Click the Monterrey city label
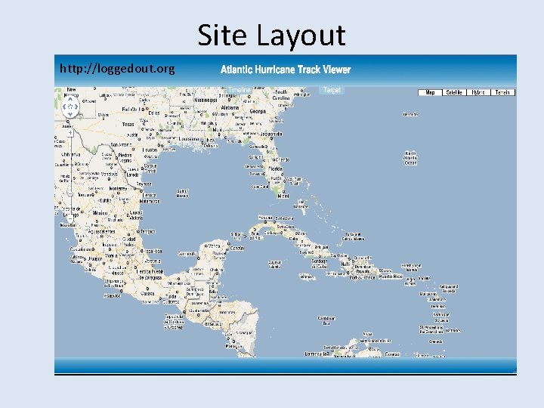 click(x=118, y=189)
